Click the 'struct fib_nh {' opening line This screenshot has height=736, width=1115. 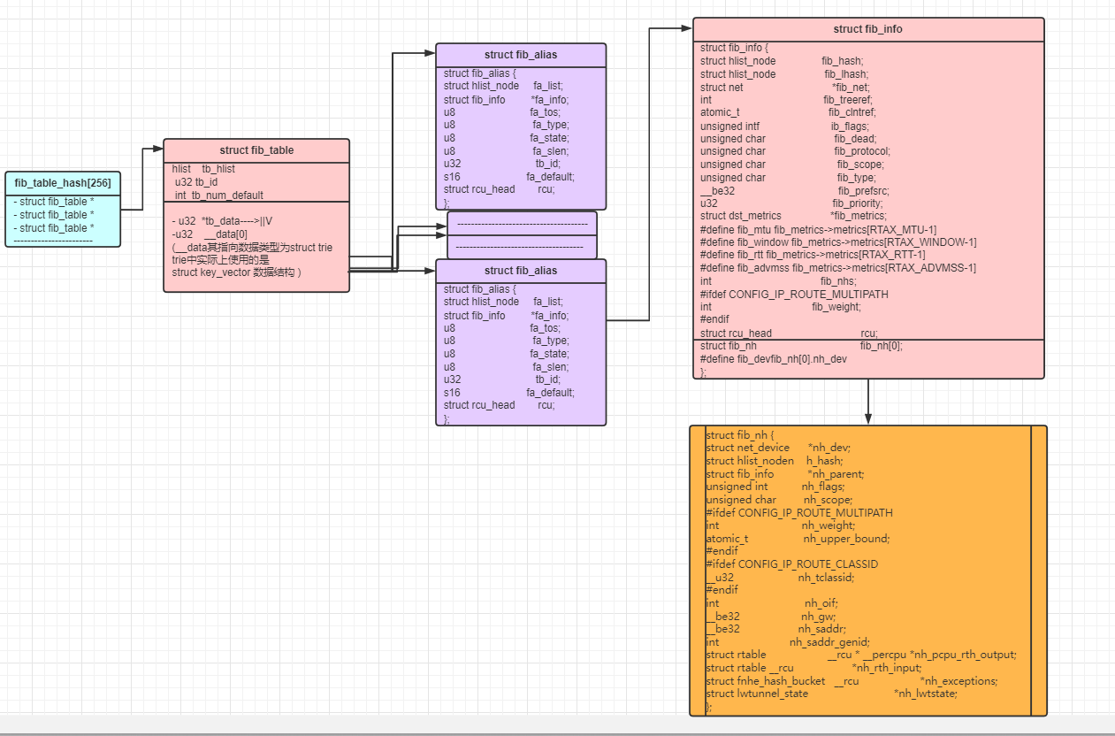point(740,434)
